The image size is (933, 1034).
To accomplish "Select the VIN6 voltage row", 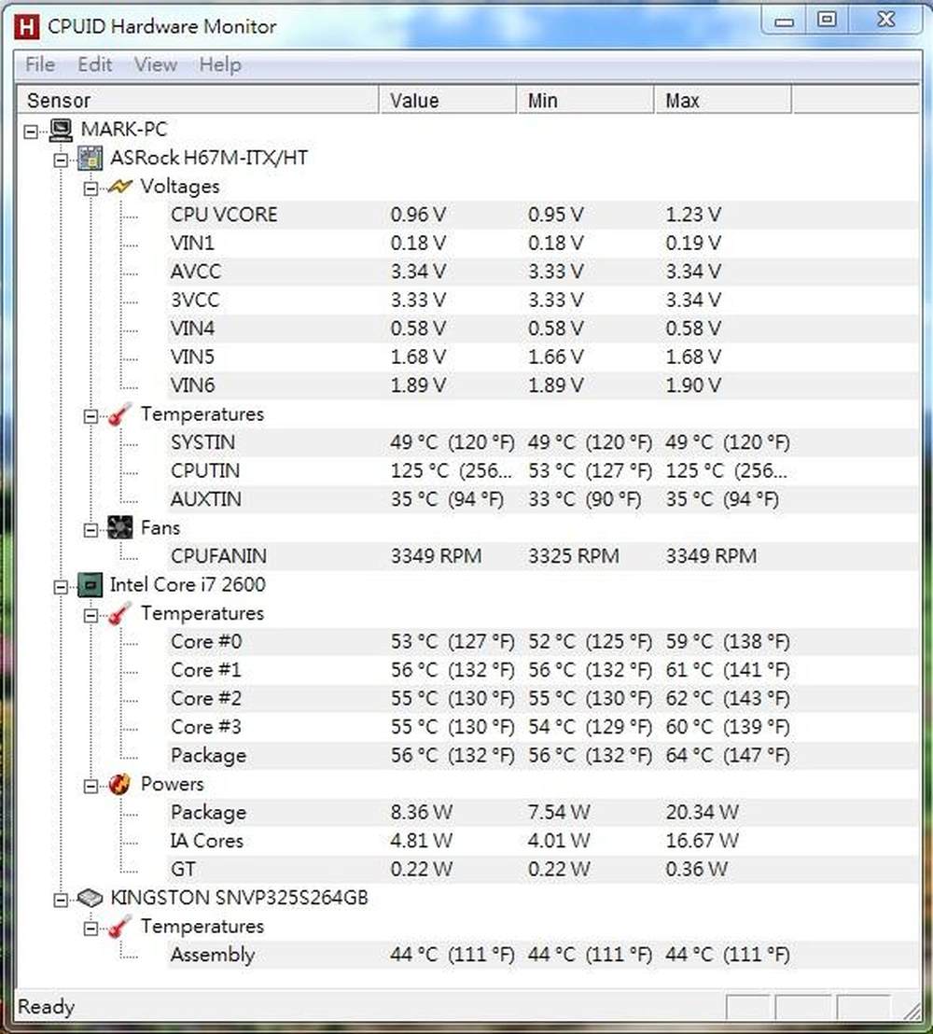I will (543, 385).
